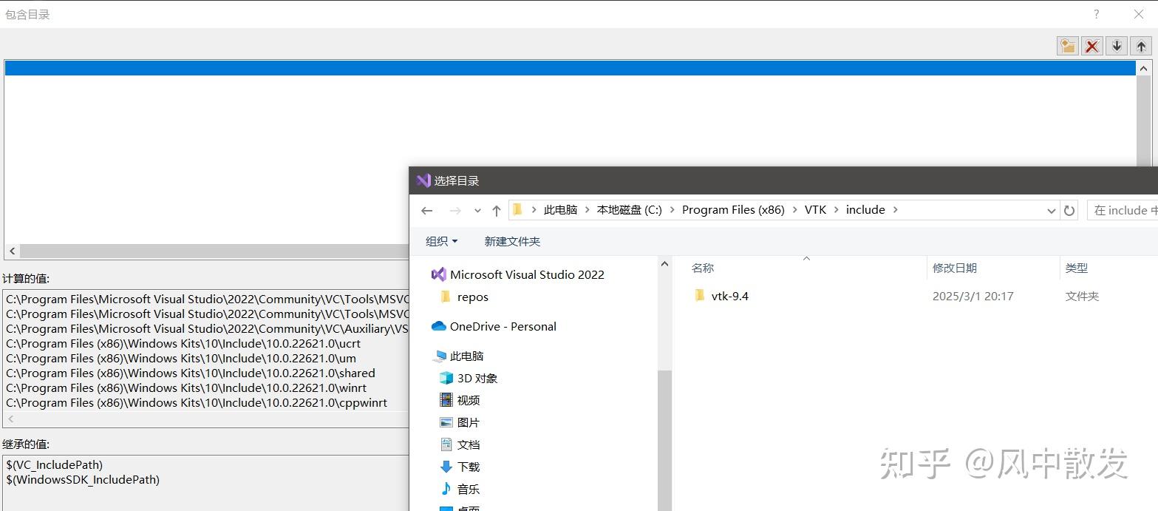This screenshot has width=1158, height=511.
Task: Open the 组织 dropdown menu
Action: point(441,241)
